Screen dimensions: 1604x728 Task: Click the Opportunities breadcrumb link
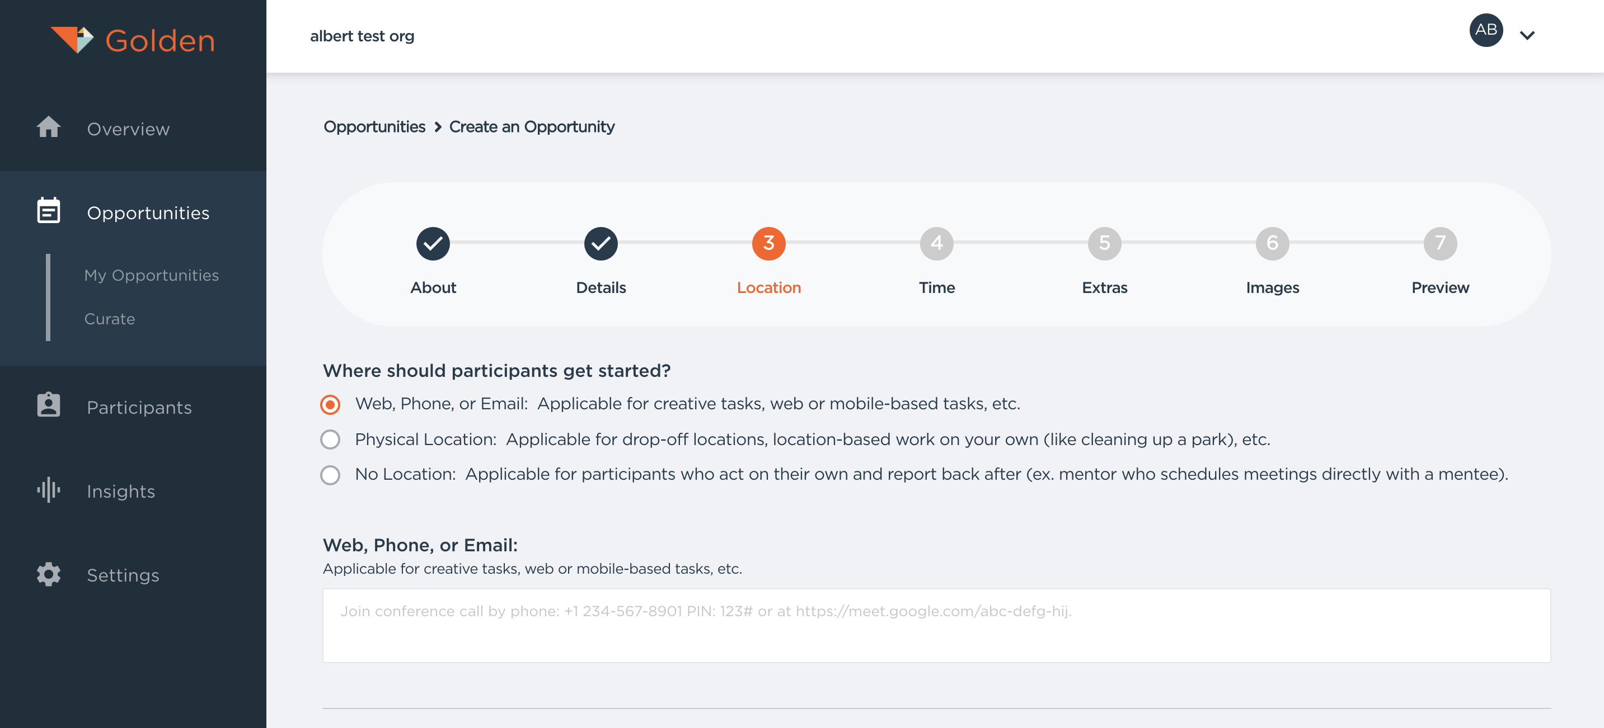point(374,127)
